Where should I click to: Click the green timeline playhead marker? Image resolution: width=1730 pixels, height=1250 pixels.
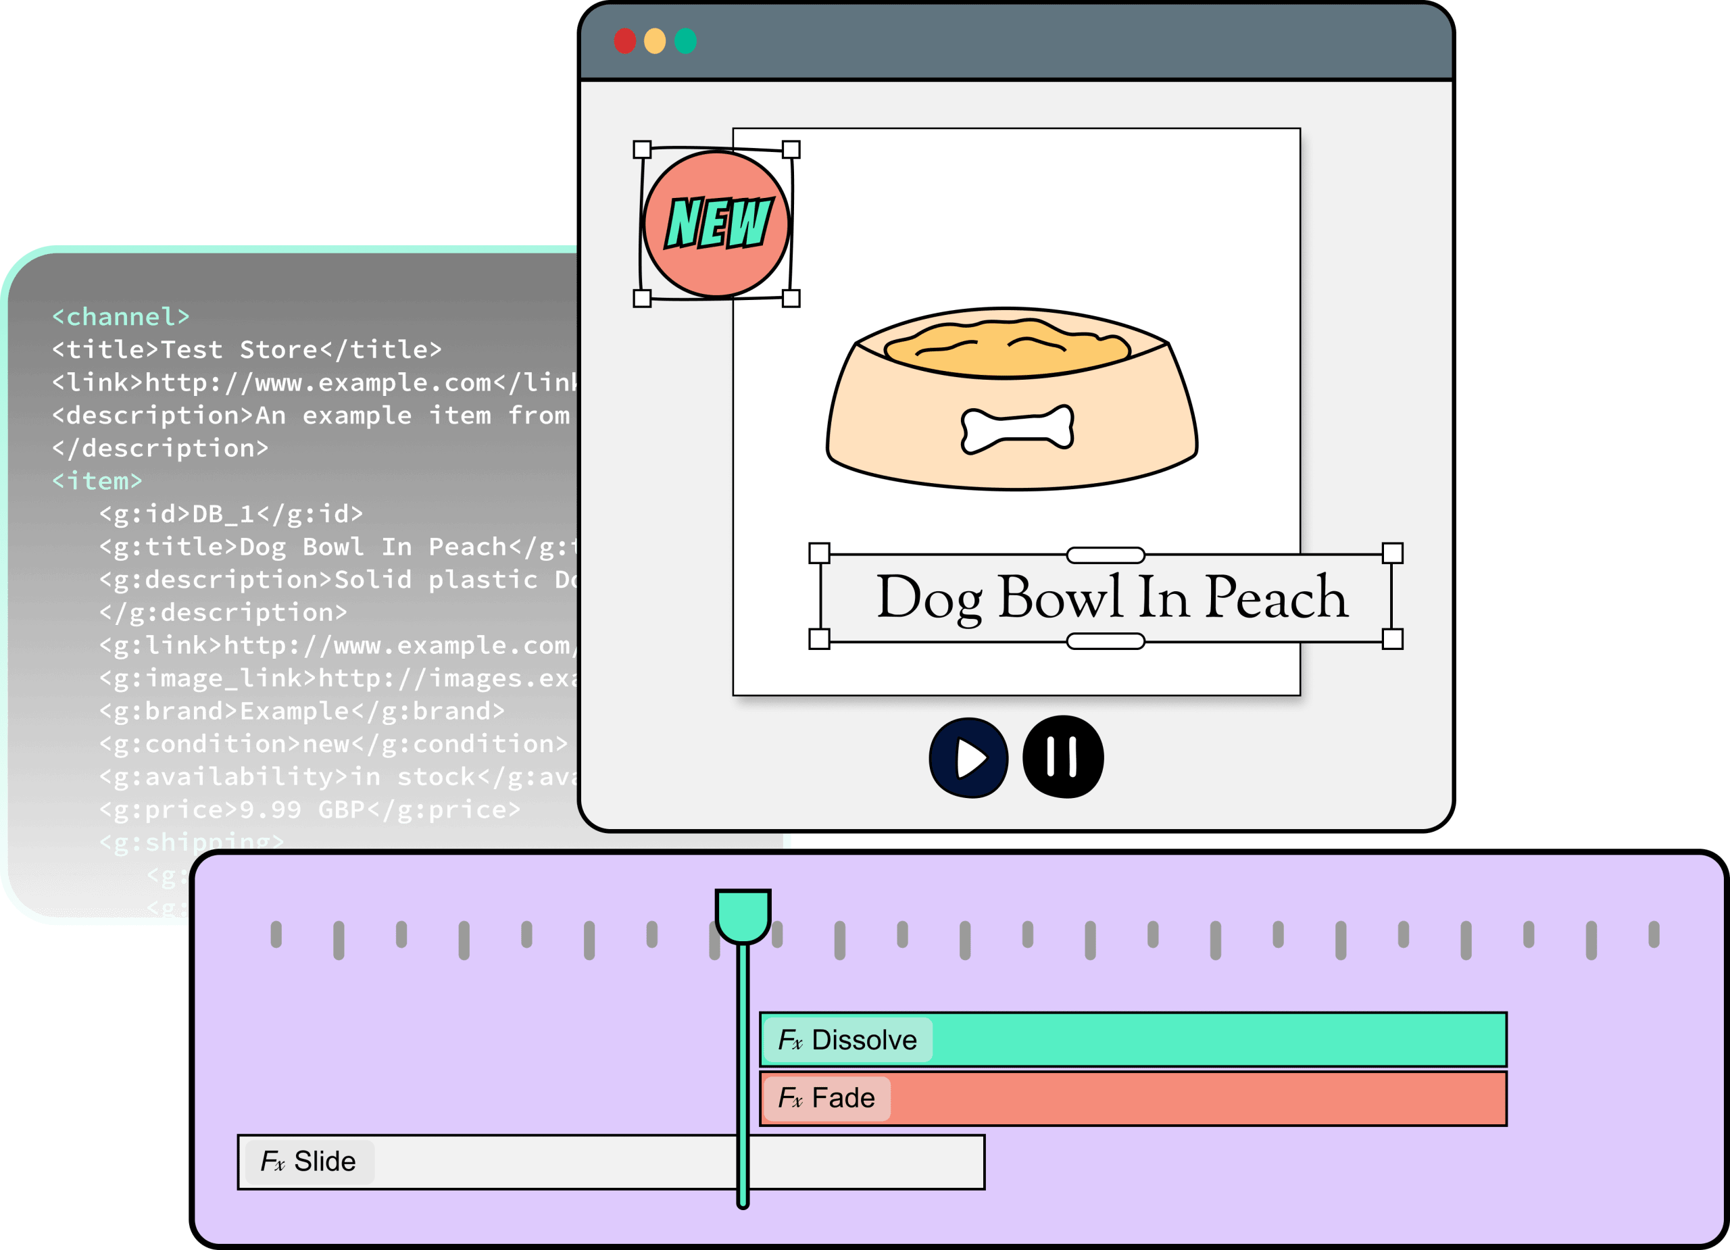[x=743, y=917]
